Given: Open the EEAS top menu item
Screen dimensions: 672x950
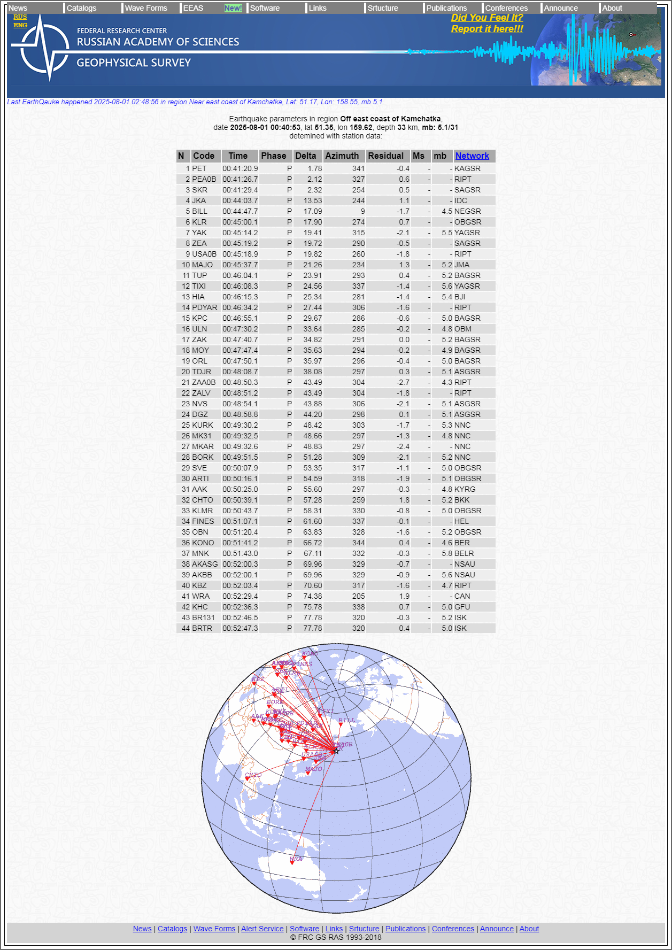Looking at the screenshot, I should (193, 8).
